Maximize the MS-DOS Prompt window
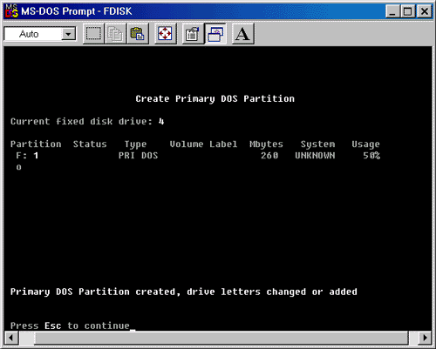The width and height of the screenshot is (436, 349). [x=408, y=11]
